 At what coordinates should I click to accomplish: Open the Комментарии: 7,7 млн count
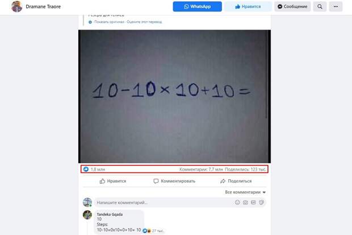coord(201,169)
